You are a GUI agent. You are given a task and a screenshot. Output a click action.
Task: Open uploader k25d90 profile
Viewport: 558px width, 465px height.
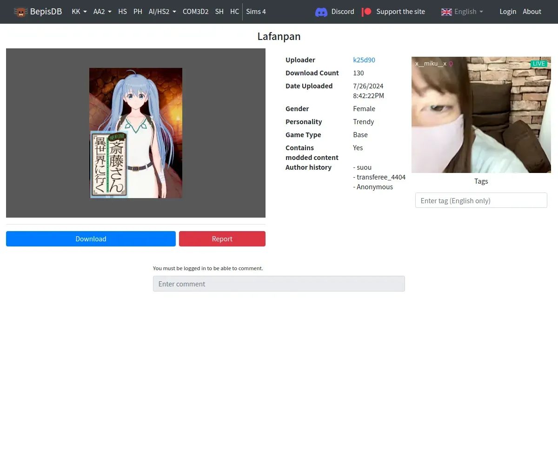pos(364,60)
